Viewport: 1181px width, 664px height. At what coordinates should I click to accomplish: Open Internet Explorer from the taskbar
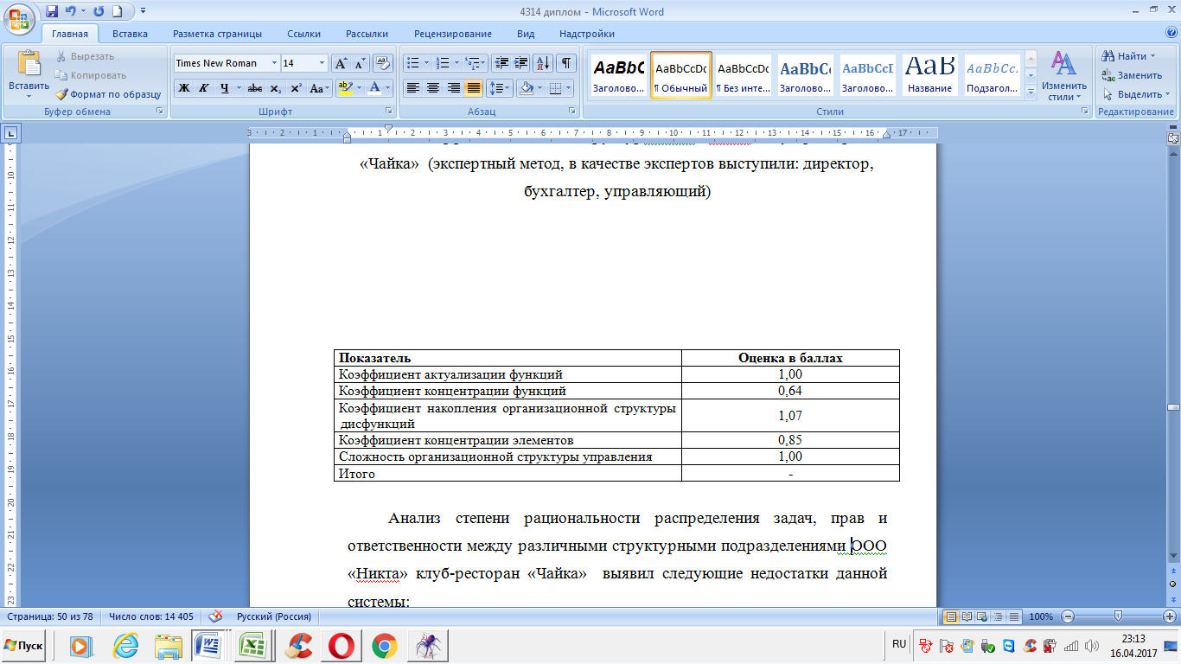[x=125, y=646]
